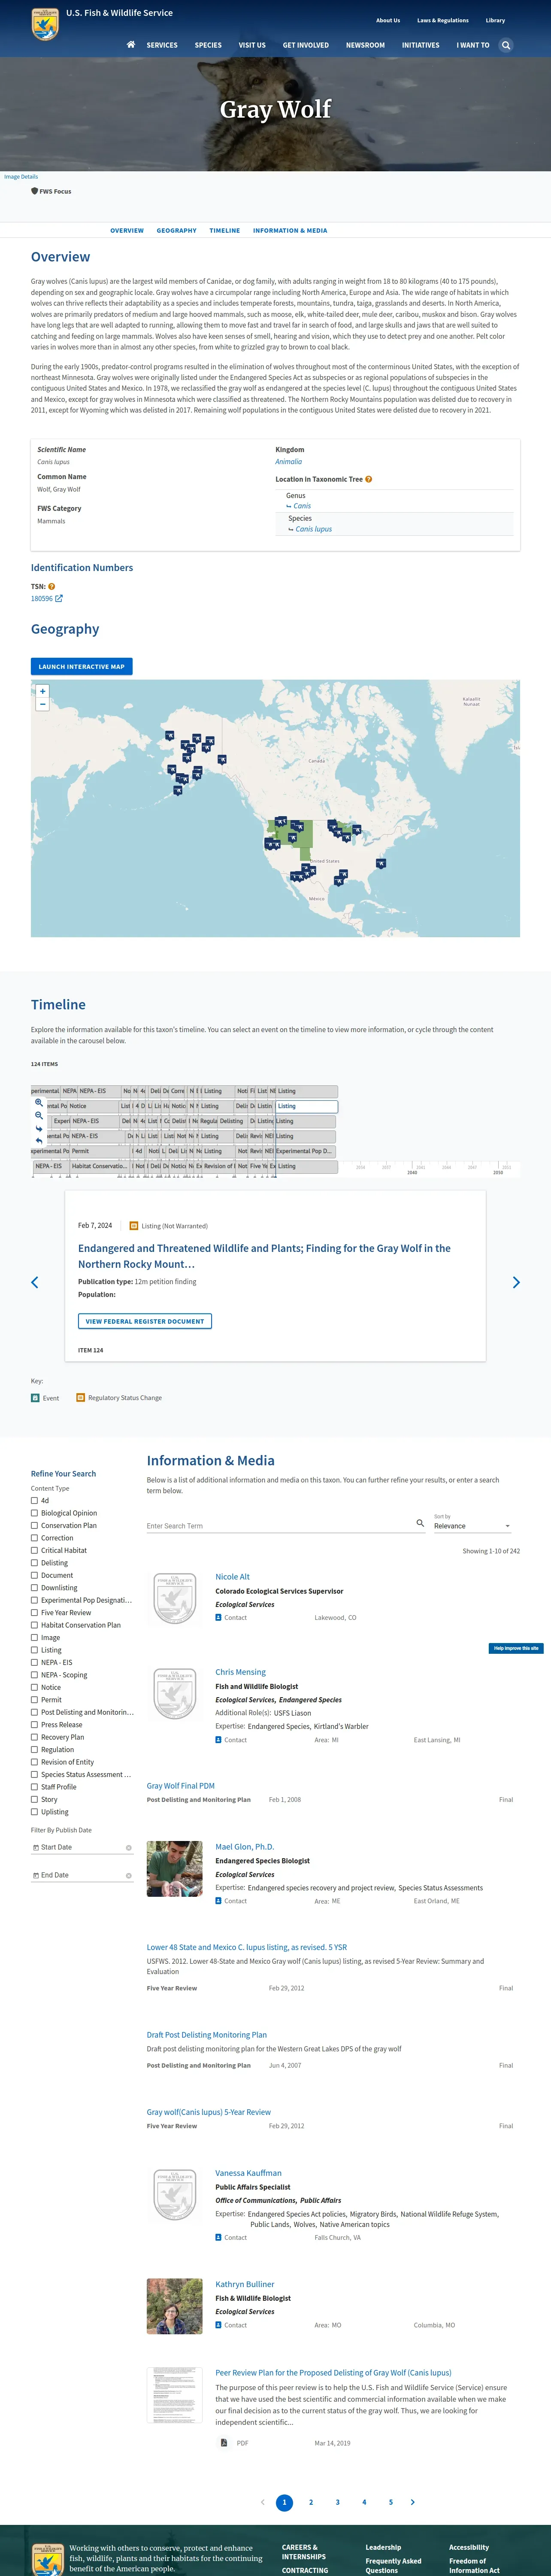Click the U.S. Fish & Wildlife Service logo

45,25
